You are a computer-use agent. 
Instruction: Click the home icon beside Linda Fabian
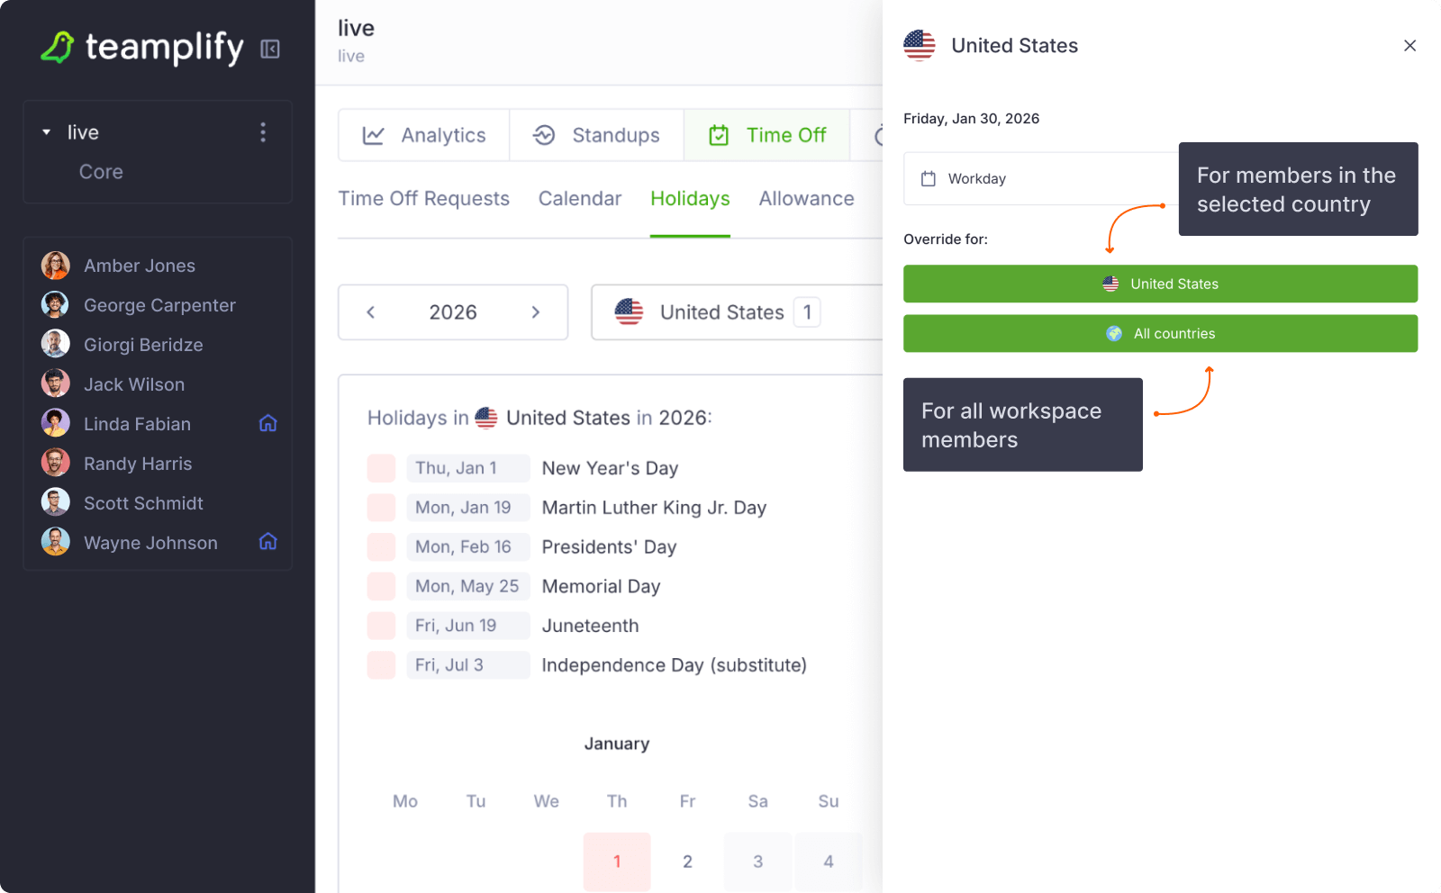point(267,423)
